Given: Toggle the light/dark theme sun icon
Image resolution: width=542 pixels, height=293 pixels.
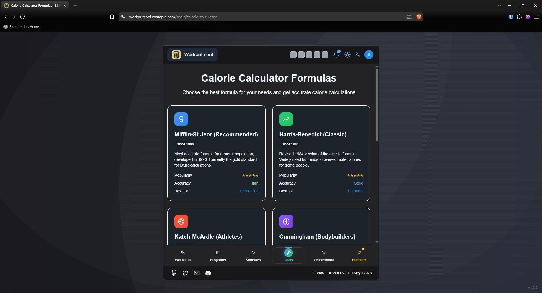Looking at the screenshot, I should point(348,55).
